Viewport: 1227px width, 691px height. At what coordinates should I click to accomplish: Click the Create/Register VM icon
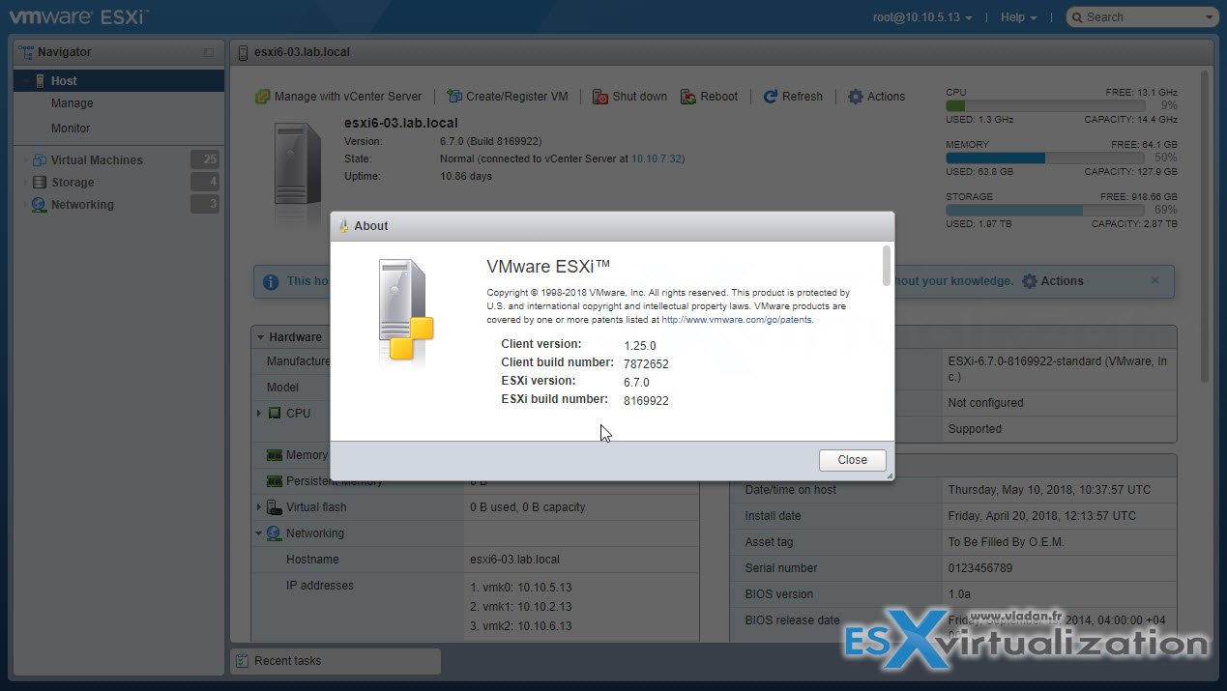454,97
